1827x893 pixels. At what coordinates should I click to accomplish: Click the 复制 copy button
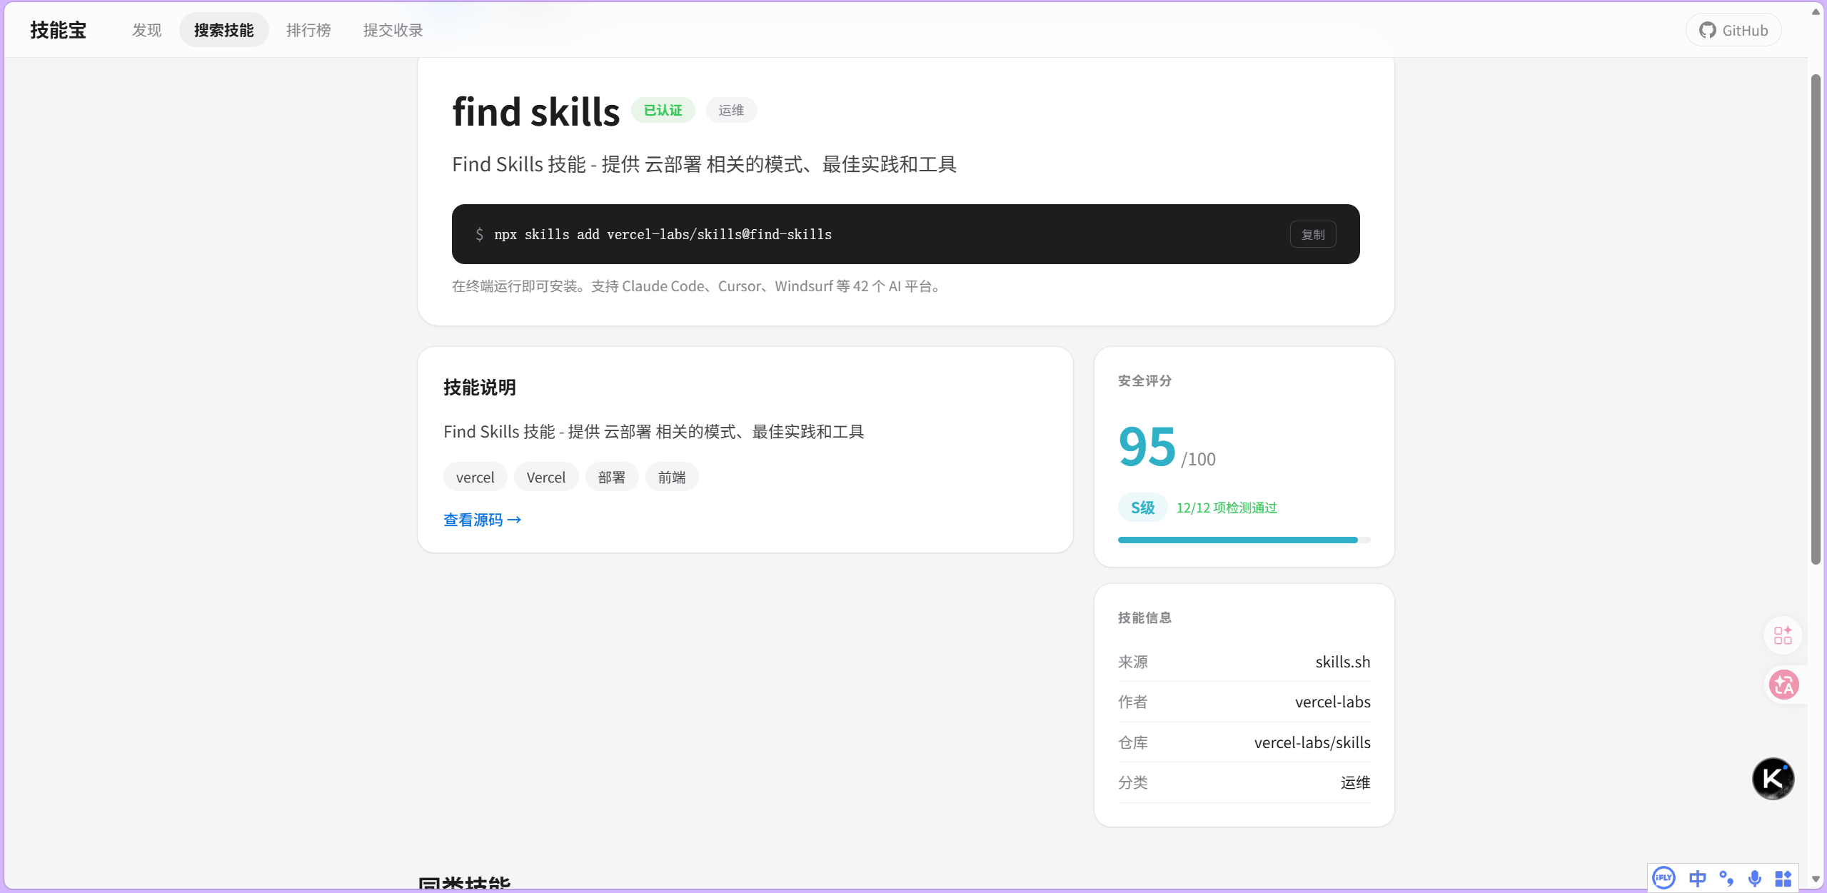(x=1312, y=234)
